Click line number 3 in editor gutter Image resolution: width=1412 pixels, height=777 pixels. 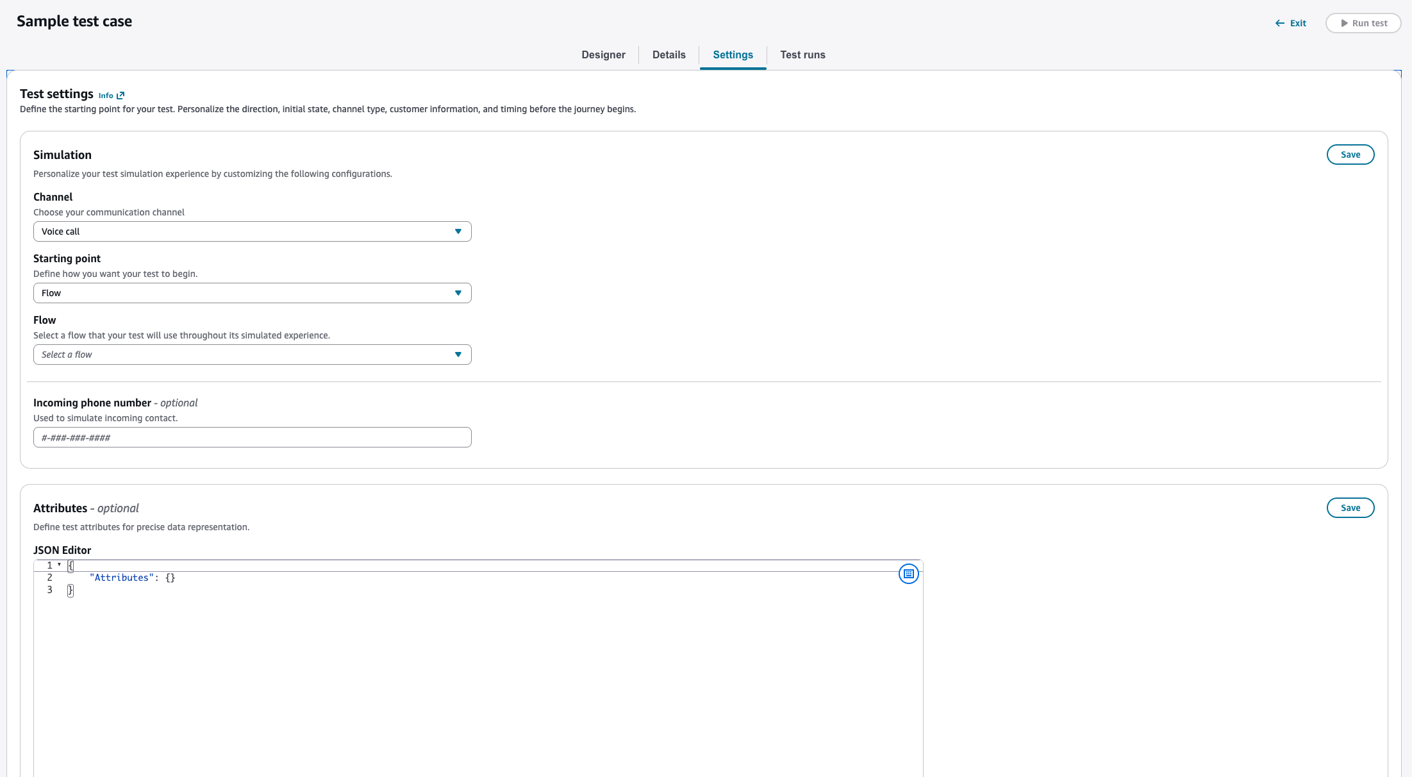pos(49,590)
